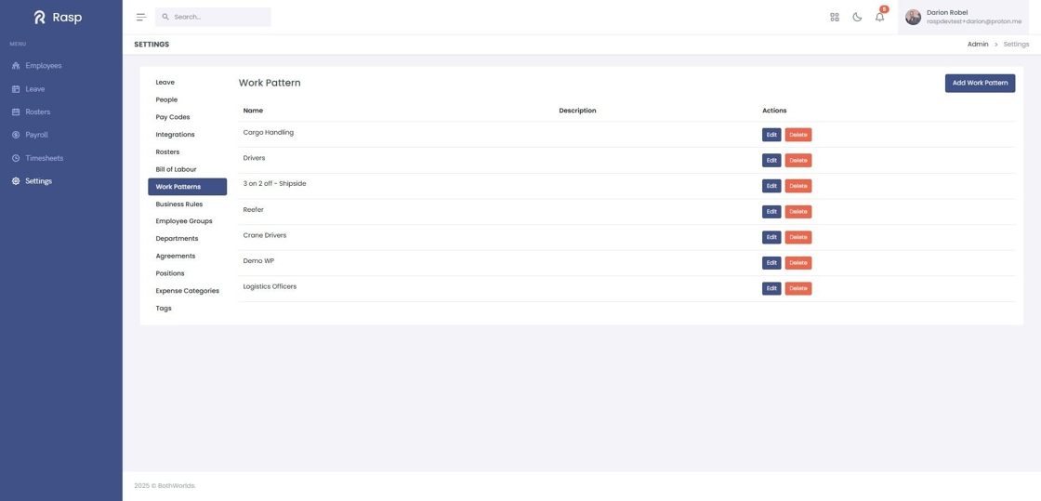Edit the Crane Drivers work pattern

click(x=771, y=237)
